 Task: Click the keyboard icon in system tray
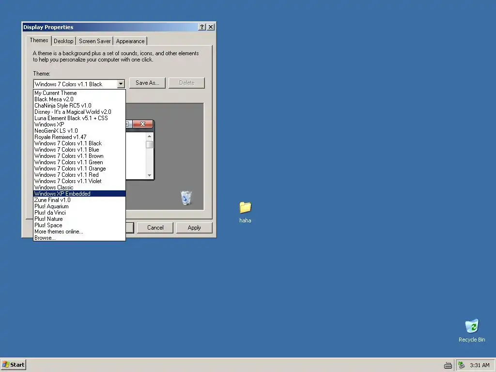pyautogui.click(x=448, y=365)
